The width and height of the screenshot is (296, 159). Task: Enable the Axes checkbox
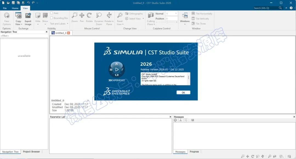[x=51, y=13]
